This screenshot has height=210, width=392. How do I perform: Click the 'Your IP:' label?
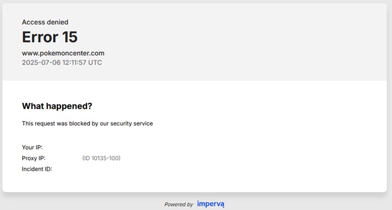coord(32,147)
